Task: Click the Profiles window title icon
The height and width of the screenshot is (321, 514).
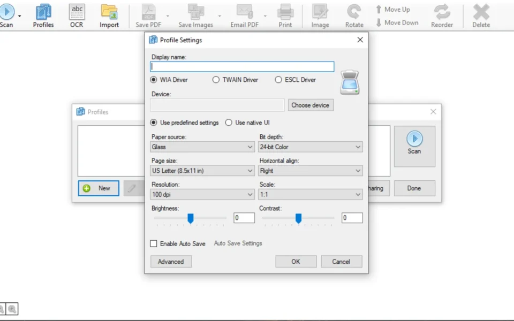Action: coord(81,112)
